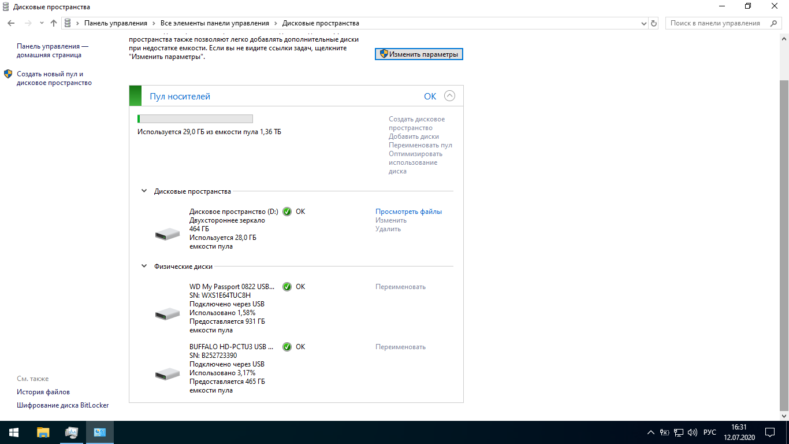The height and width of the screenshot is (444, 789).
Task: Click Создать новый пул и дисковое пространство
Action: click(x=54, y=78)
